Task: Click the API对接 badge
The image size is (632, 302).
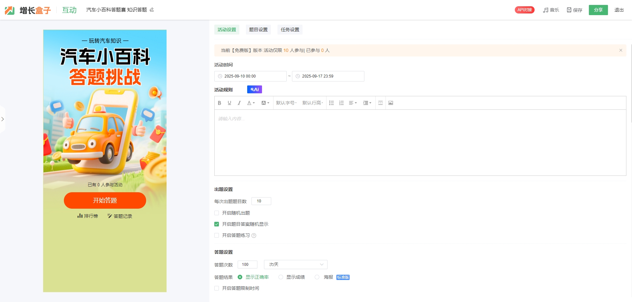Action: [x=525, y=10]
